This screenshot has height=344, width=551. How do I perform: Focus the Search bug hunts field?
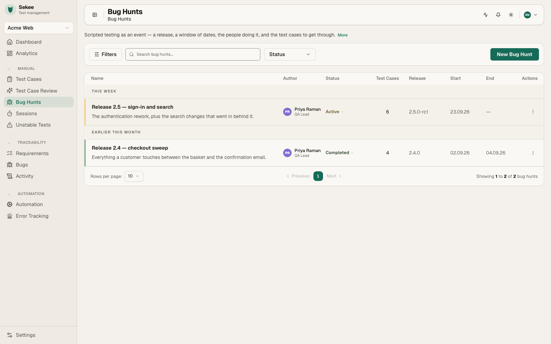[x=193, y=54]
